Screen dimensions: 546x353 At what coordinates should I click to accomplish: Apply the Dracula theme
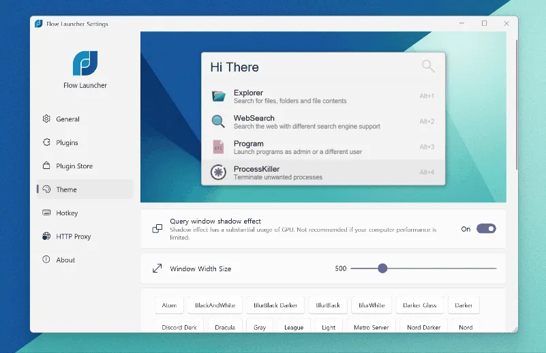coord(225,327)
